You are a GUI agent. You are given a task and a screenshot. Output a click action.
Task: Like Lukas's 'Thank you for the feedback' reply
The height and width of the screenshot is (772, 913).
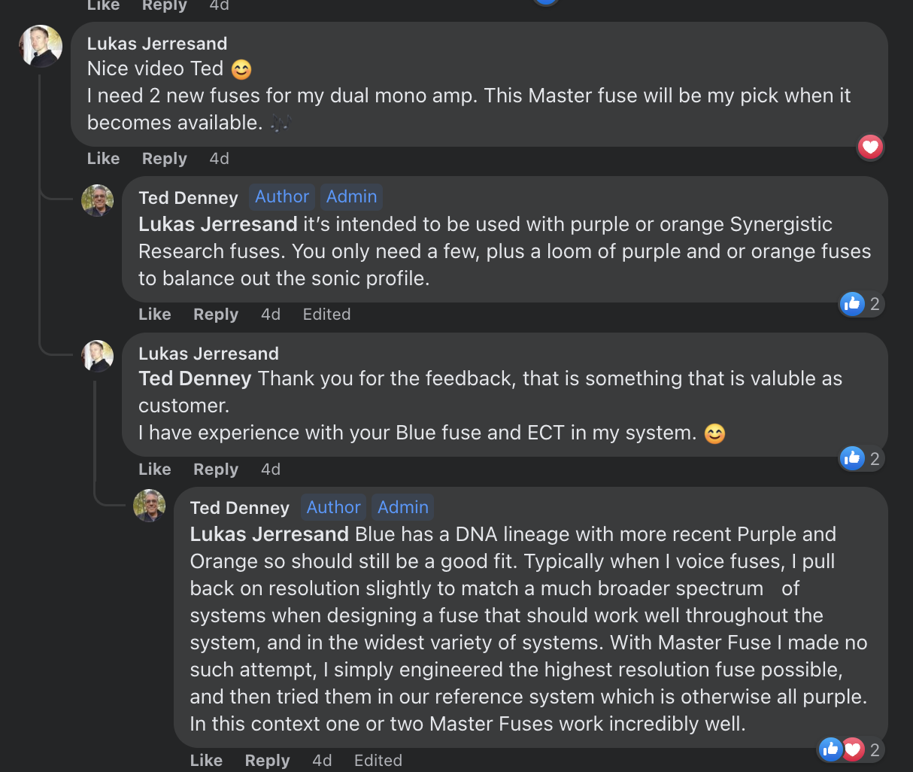tap(154, 470)
